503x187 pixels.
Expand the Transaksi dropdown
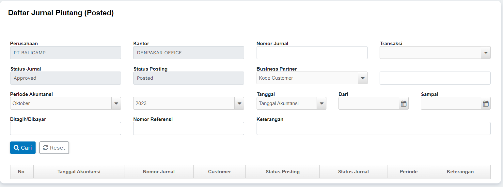coord(486,53)
